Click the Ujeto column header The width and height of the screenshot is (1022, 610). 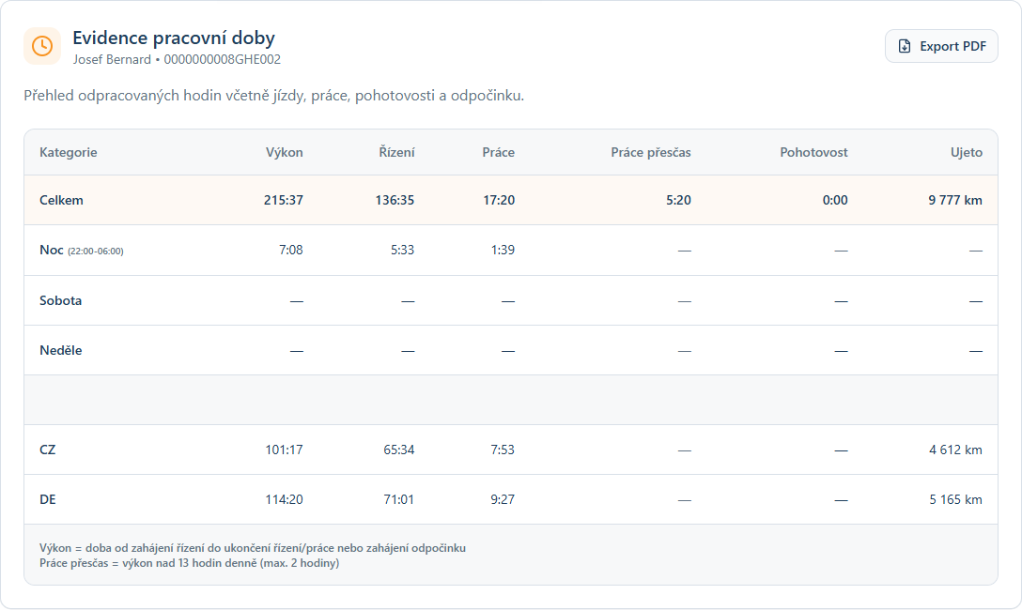point(966,152)
